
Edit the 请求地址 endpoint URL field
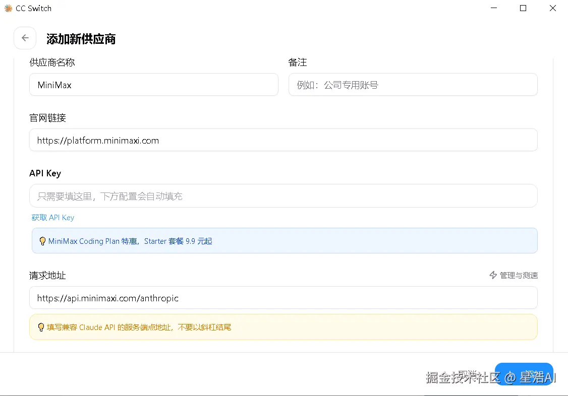(x=283, y=298)
